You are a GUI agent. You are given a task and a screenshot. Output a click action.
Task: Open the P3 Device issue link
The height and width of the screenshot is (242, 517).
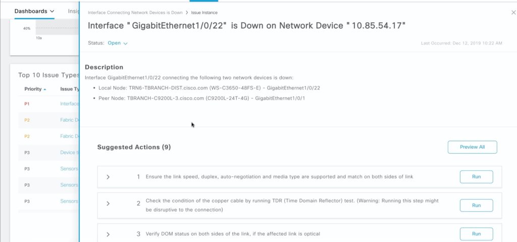[x=70, y=152]
